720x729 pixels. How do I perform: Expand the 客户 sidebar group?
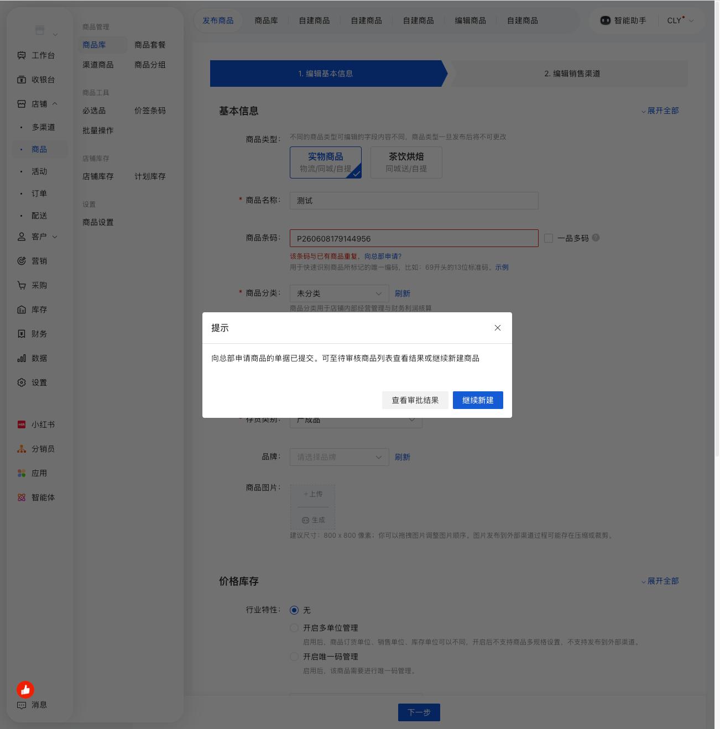coord(55,237)
